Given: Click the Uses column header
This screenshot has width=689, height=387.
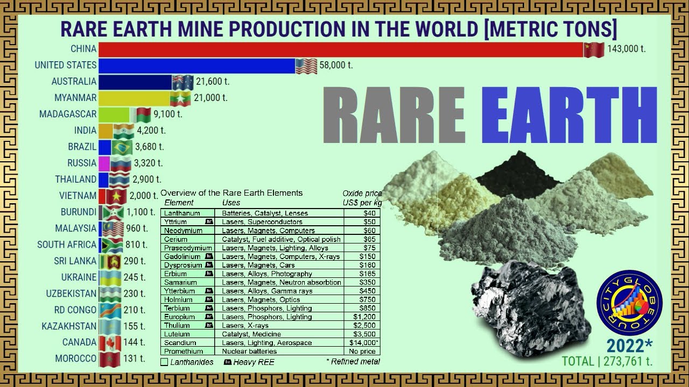Looking at the screenshot, I should pos(231,203).
